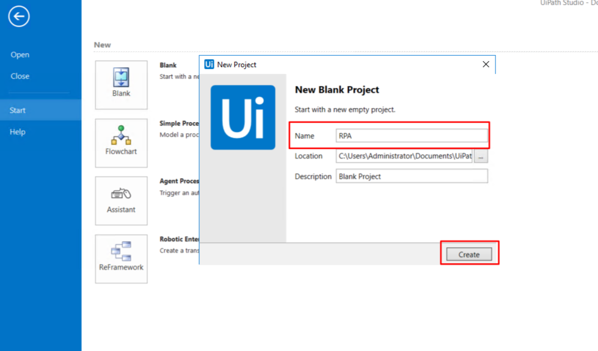
Task: Select the ReFramework template tile
Action: tap(122, 259)
